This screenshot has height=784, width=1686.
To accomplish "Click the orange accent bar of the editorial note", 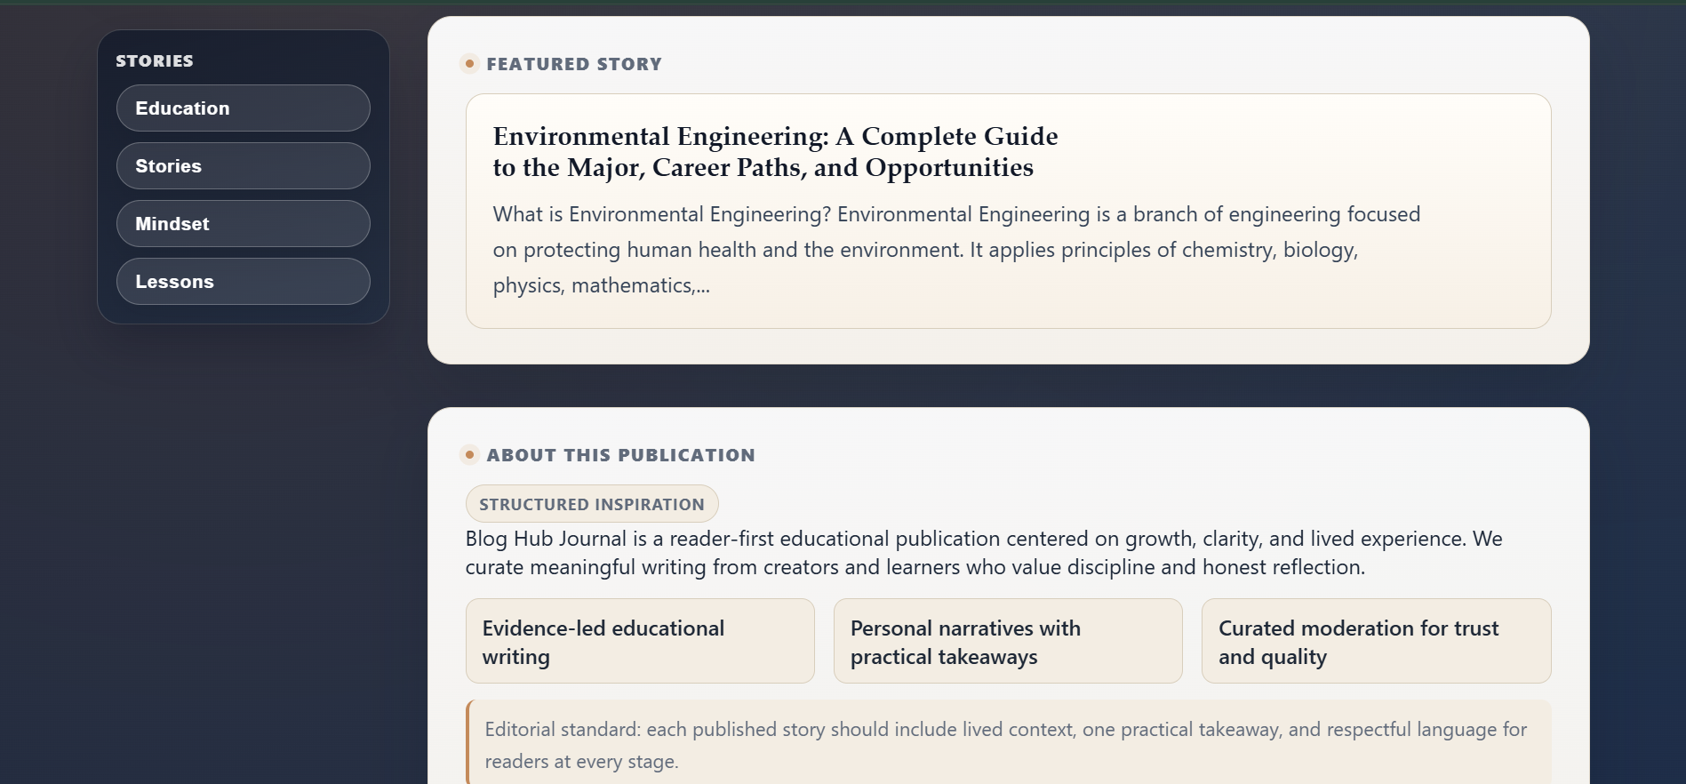I will pos(468,743).
